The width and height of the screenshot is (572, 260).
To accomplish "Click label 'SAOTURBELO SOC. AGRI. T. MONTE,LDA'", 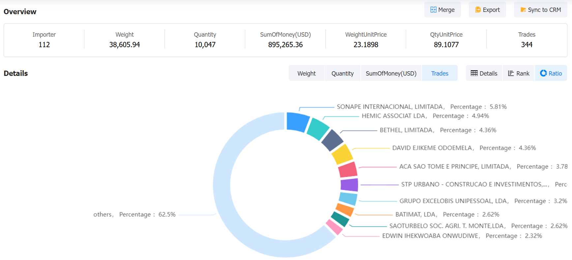I will [447, 226].
